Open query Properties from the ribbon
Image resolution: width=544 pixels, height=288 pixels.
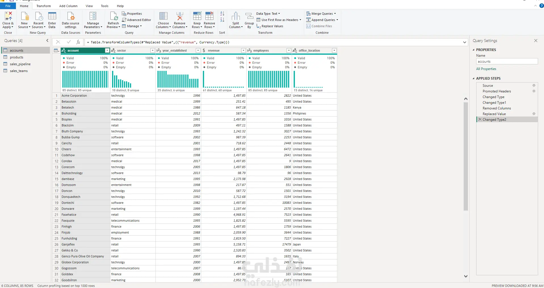click(132, 14)
